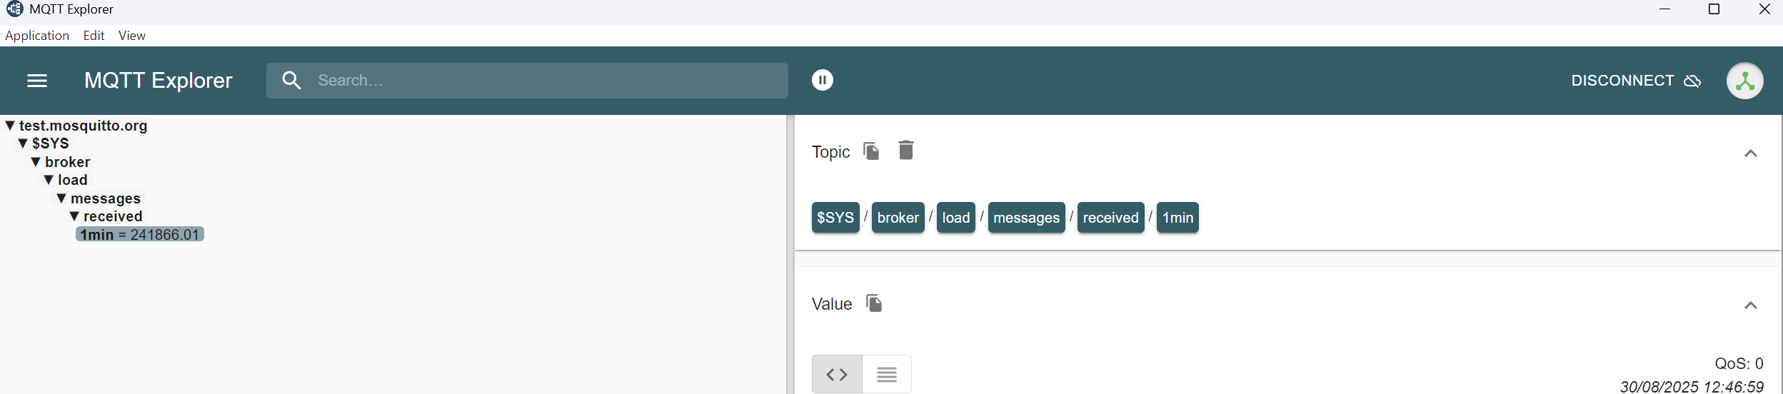Click the Value section heading
Viewport: 1783px width, 394px height.
click(832, 304)
